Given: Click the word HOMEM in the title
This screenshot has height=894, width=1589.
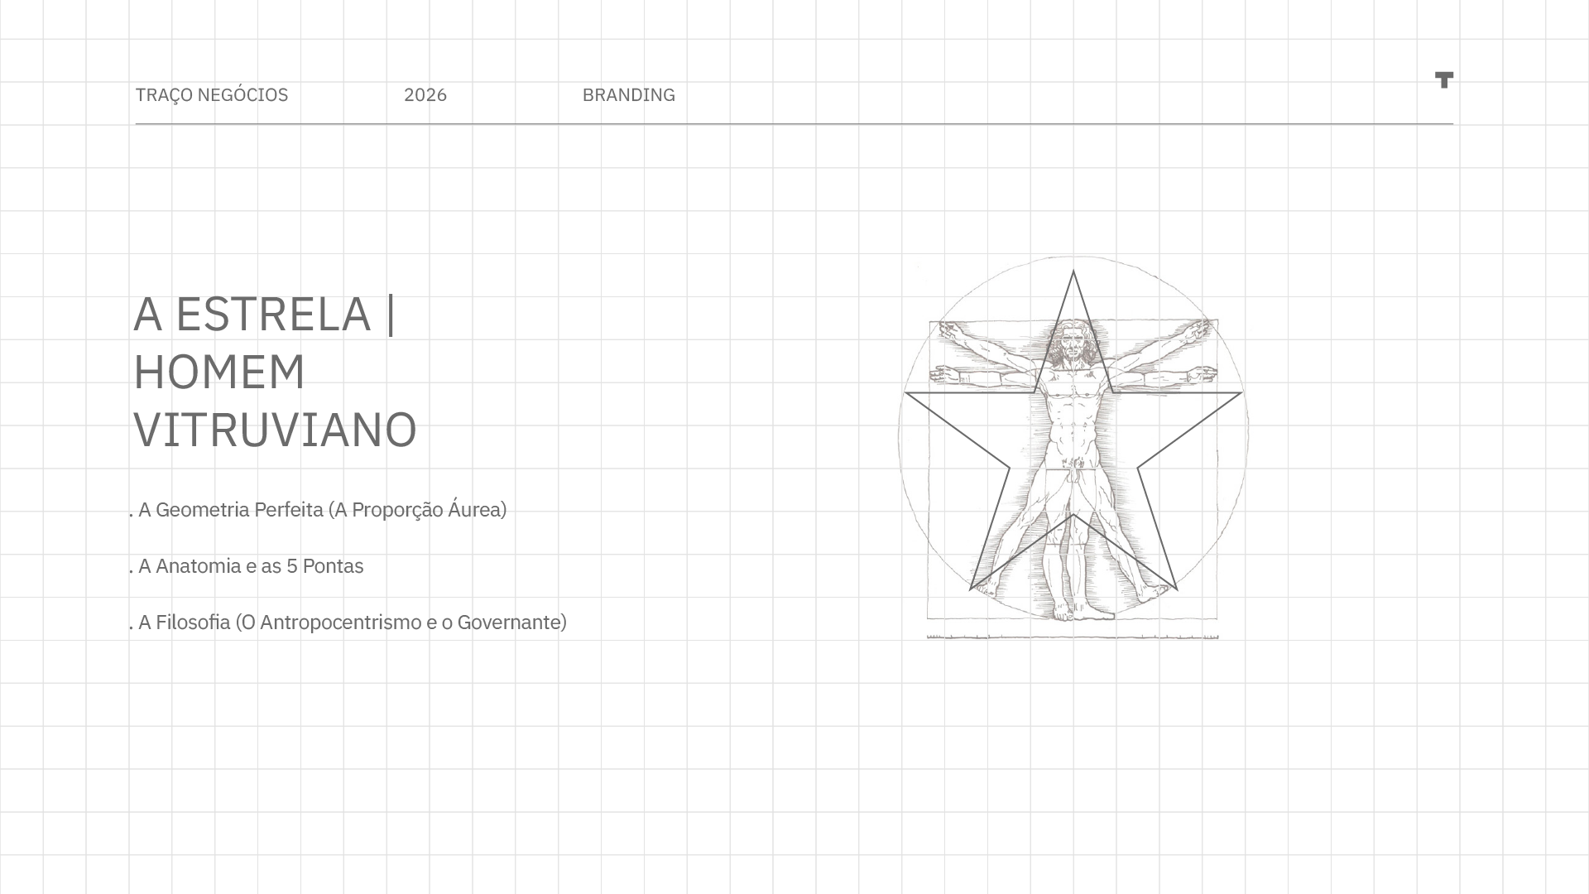Looking at the screenshot, I should (x=219, y=372).
